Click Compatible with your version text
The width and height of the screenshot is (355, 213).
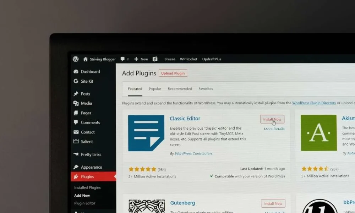pyautogui.click(x=250, y=176)
